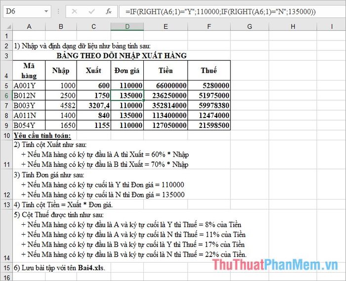Click the Thuế header cell
This screenshot has height=281, width=346.
click(209, 71)
